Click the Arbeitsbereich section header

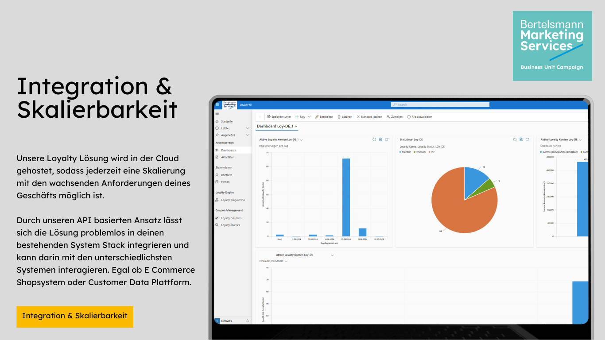[x=225, y=143]
